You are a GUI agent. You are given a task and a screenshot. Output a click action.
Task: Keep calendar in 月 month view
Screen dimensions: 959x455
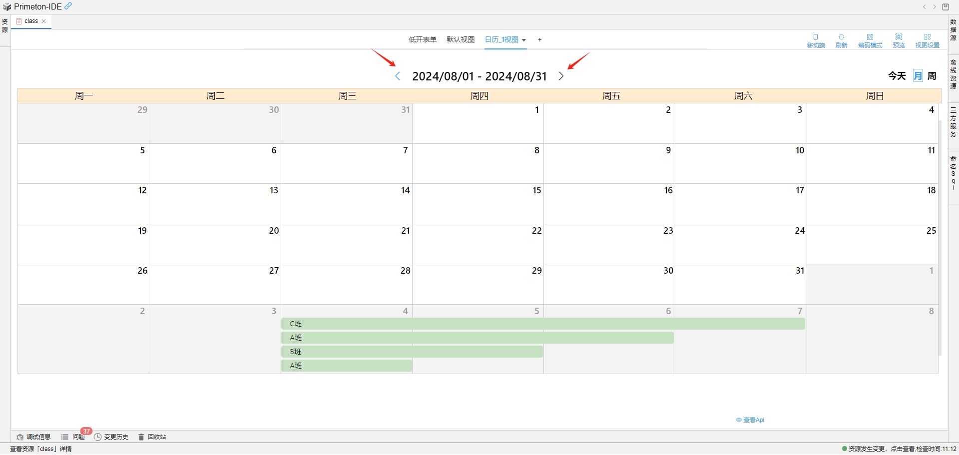click(917, 75)
